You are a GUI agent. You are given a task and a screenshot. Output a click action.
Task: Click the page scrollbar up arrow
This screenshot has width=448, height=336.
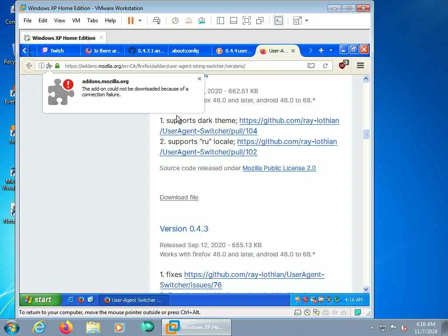(x=366, y=79)
